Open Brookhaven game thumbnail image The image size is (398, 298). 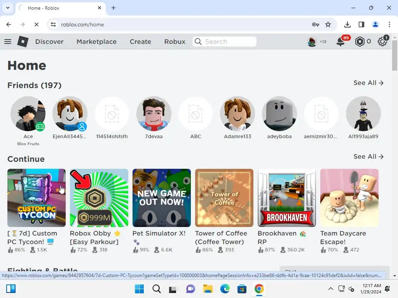point(287,198)
